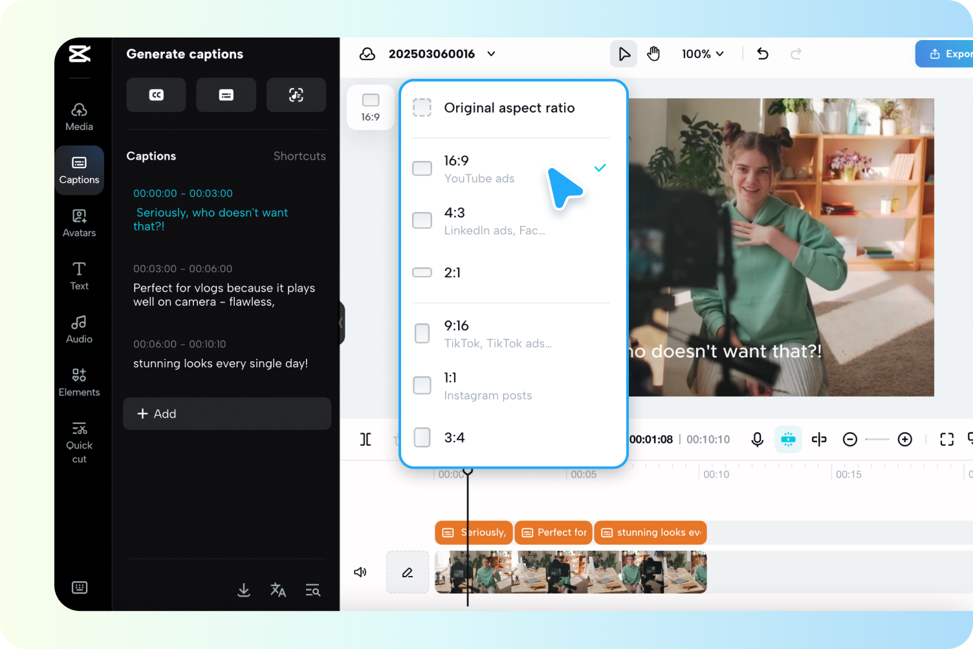Click the auto captions CC icon
This screenshot has width=973, height=649.
tap(156, 94)
